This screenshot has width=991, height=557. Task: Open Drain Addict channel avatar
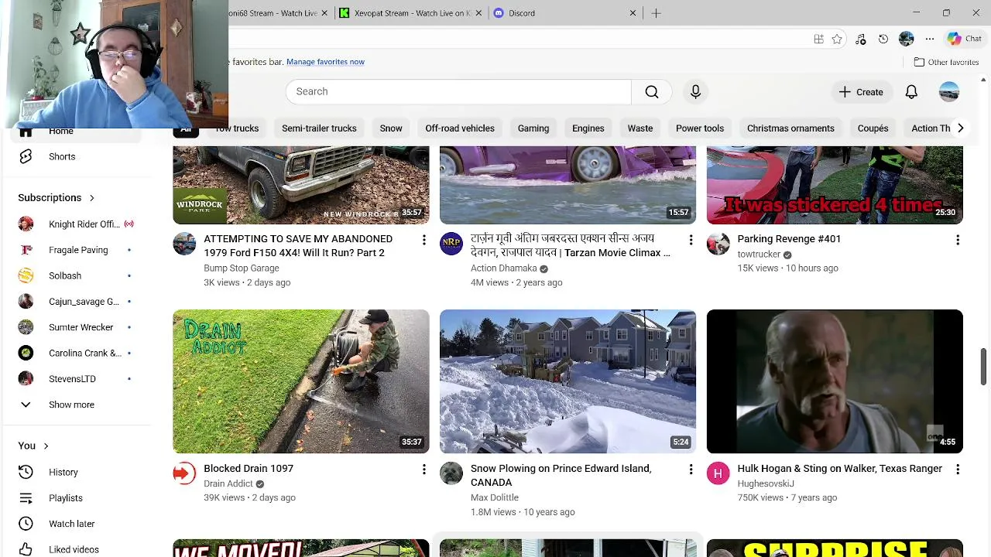coord(184,473)
